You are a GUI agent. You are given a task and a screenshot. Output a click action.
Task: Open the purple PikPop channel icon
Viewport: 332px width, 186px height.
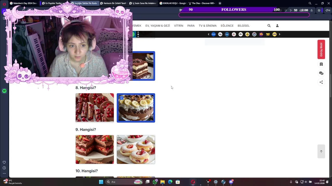click(x=261, y=34)
